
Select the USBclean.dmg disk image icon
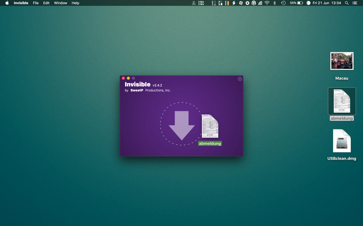tap(342, 141)
